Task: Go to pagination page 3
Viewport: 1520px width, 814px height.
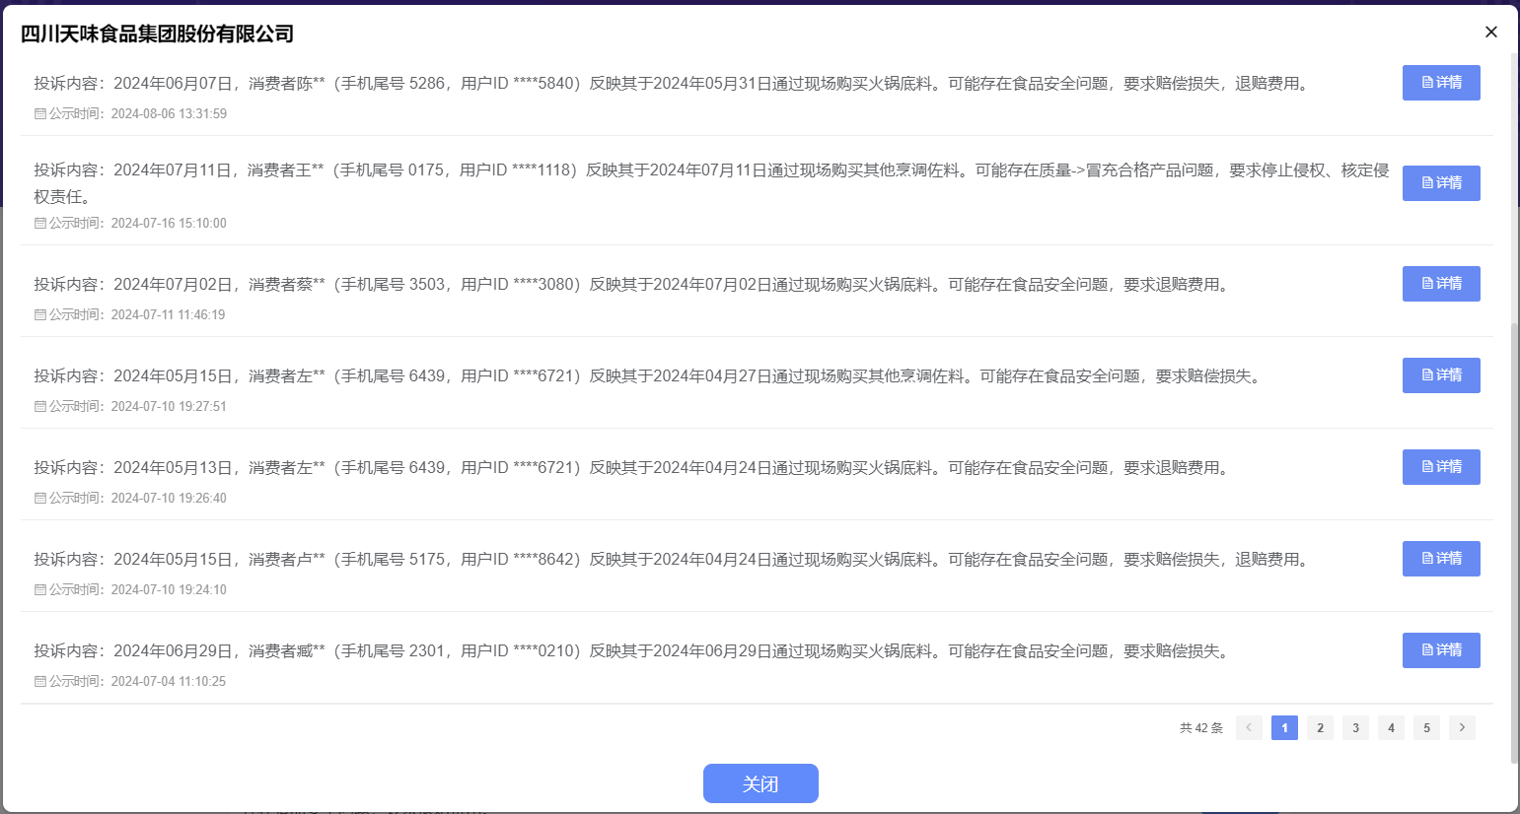Action: pos(1355,727)
